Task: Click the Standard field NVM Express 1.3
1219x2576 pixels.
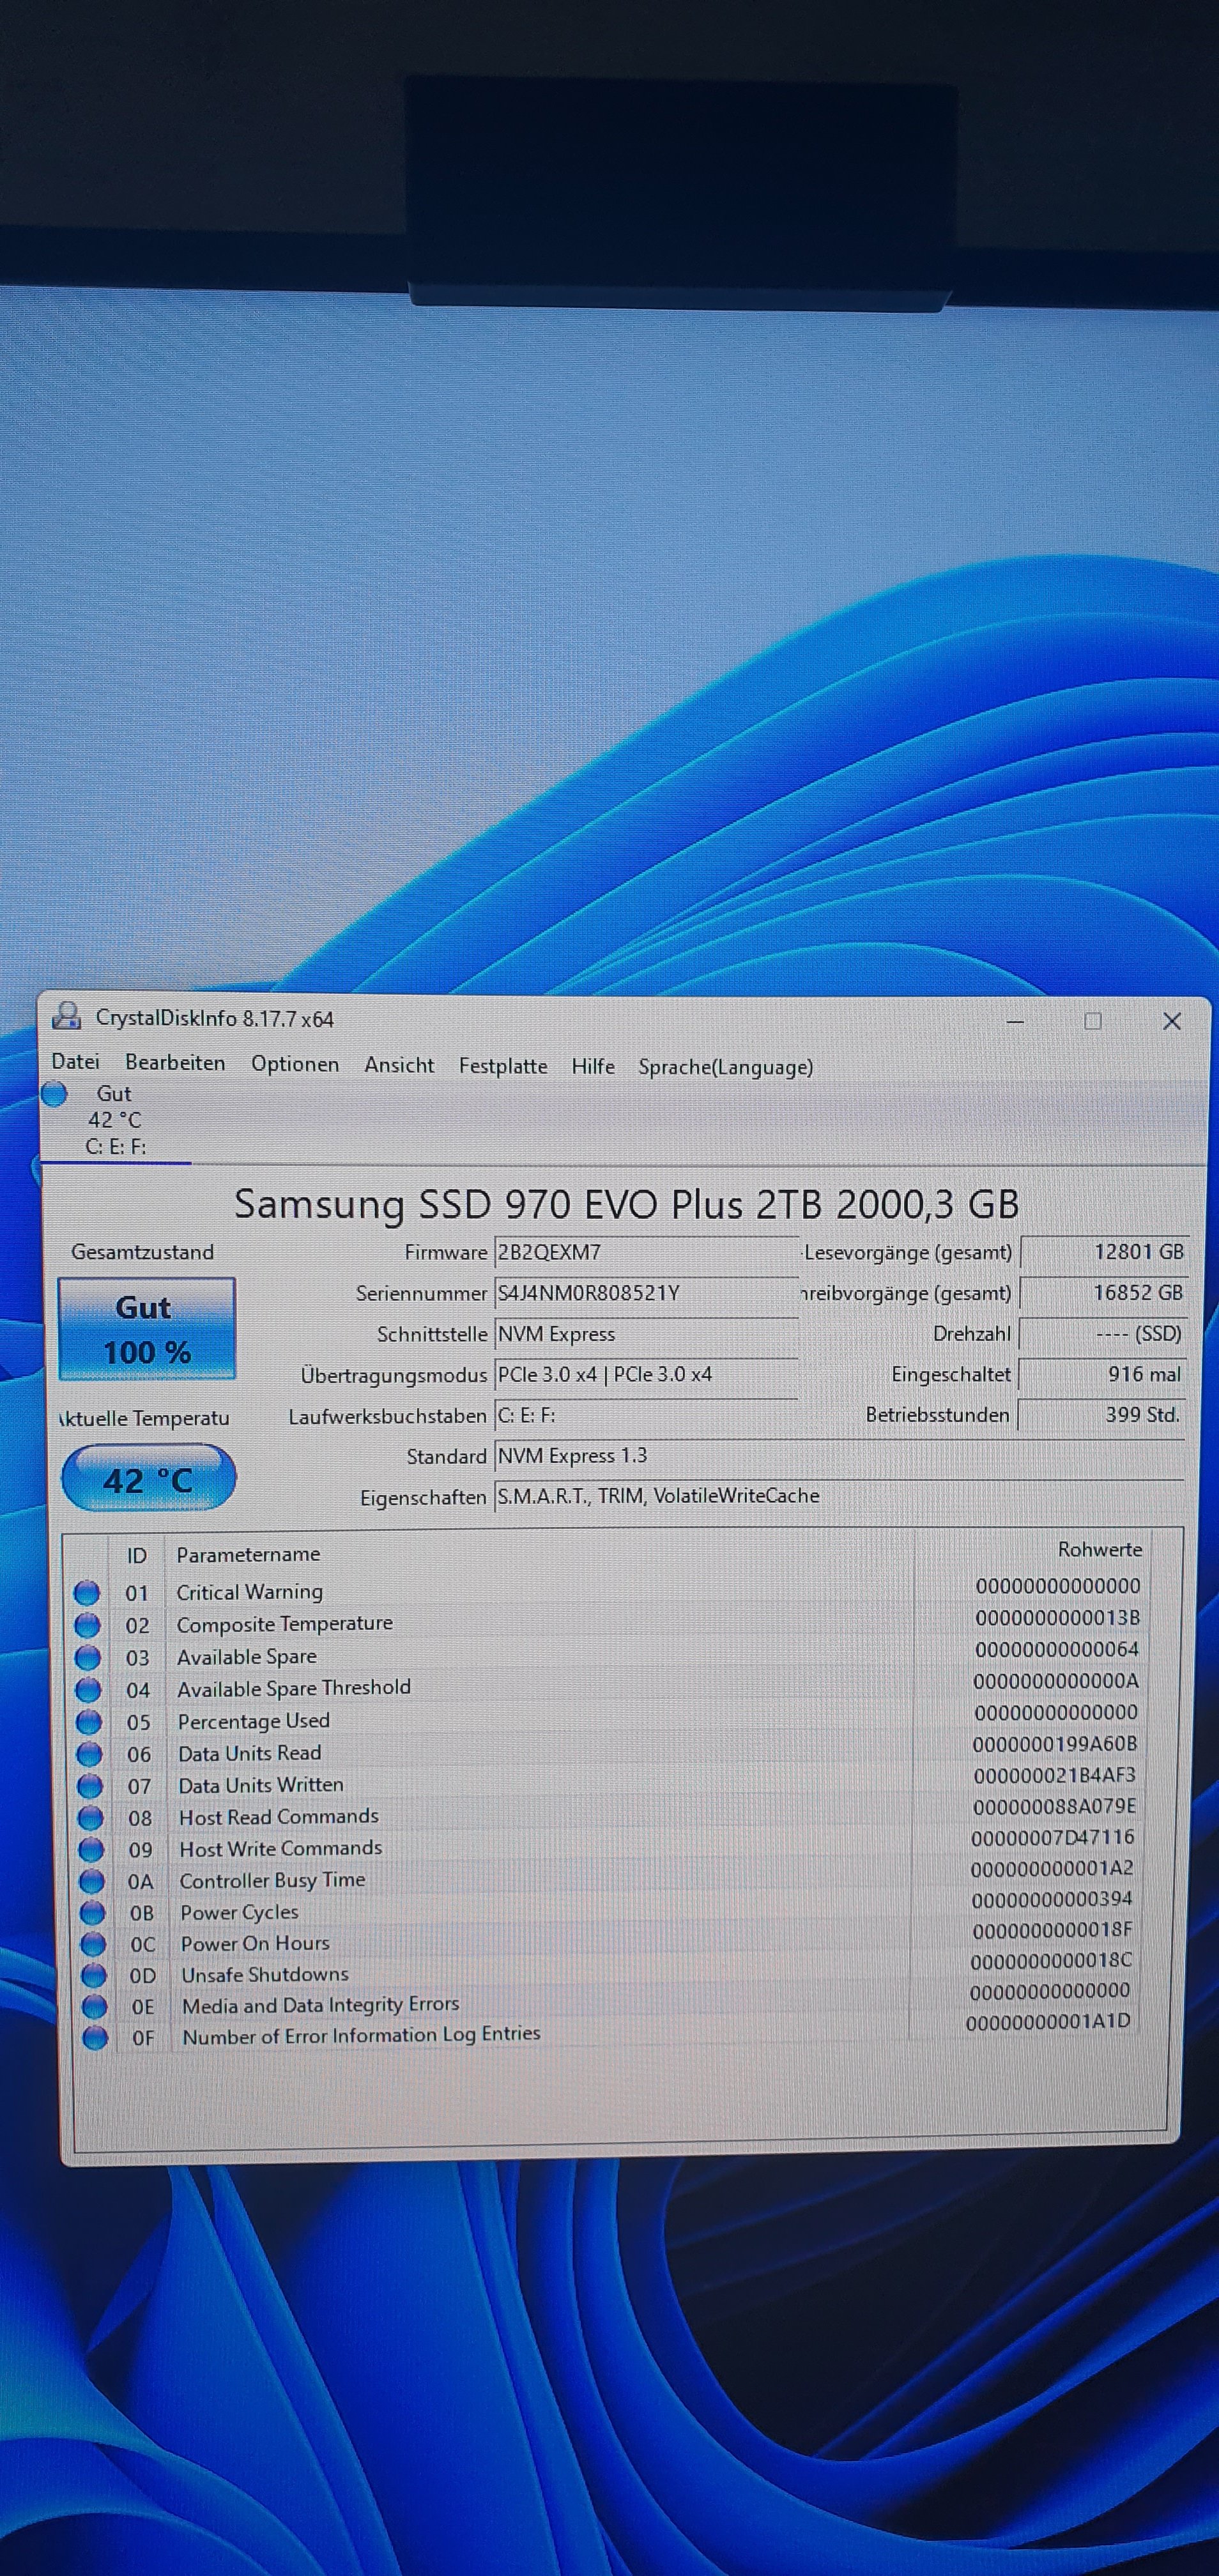Action: tap(839, 1455)
